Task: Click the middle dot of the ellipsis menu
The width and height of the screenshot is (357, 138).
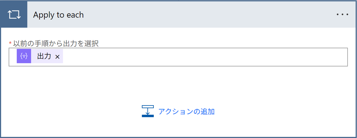Action: (342, 15)
